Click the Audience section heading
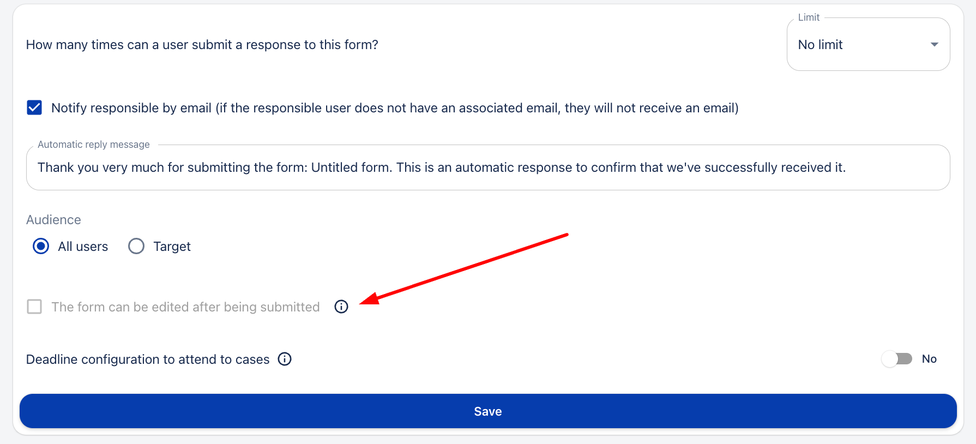The width and height of the screenshot is (976, 444). [53, 220]
